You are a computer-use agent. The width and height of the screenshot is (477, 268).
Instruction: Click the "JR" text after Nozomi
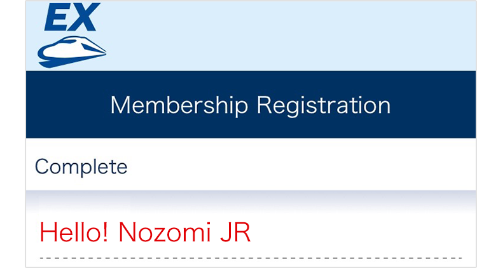[235, 233]
